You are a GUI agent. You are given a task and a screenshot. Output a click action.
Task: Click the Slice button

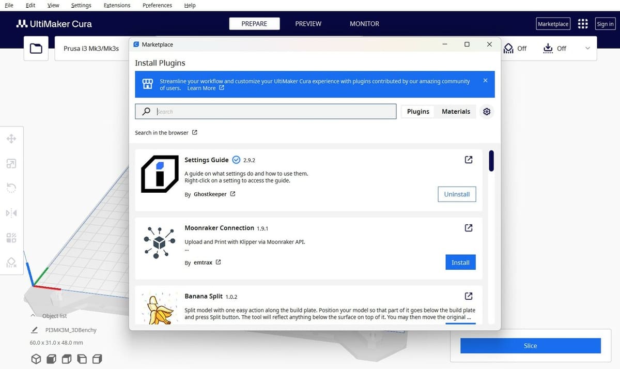(531, 346)
